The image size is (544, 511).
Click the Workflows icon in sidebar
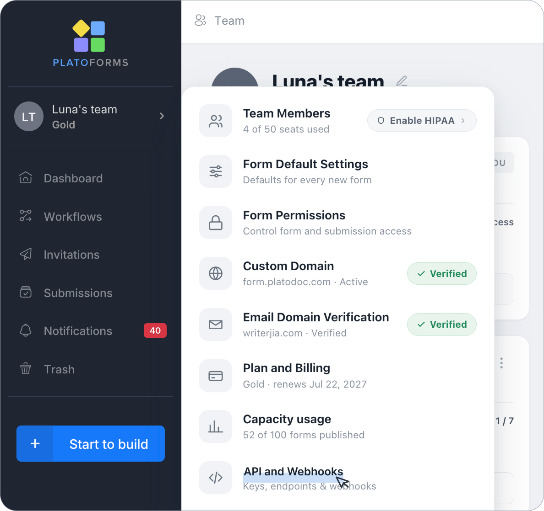coord(26,216)
